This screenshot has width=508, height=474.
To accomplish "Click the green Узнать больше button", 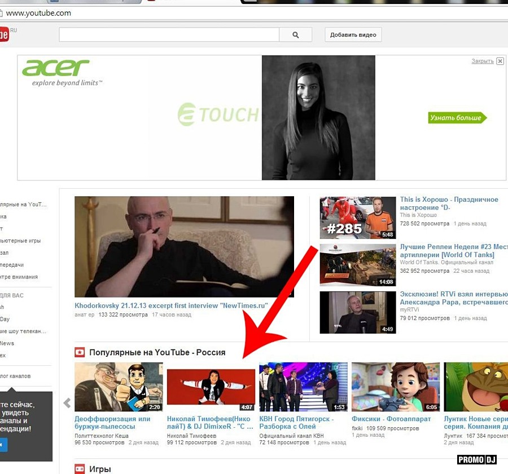I will [x=457, y=118].
